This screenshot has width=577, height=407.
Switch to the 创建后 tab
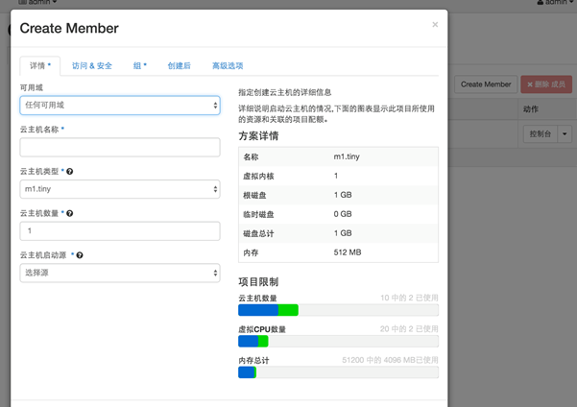point(180,66)
